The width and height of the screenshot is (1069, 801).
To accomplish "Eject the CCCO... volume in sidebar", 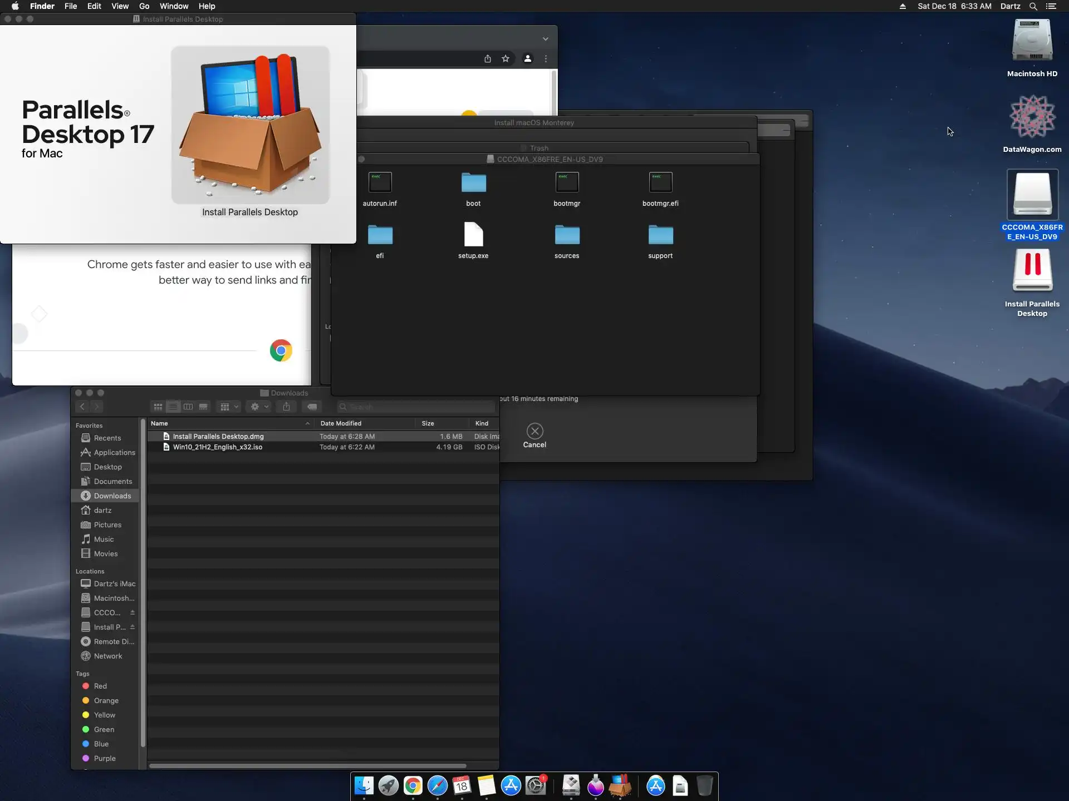I will coord(133,612).
